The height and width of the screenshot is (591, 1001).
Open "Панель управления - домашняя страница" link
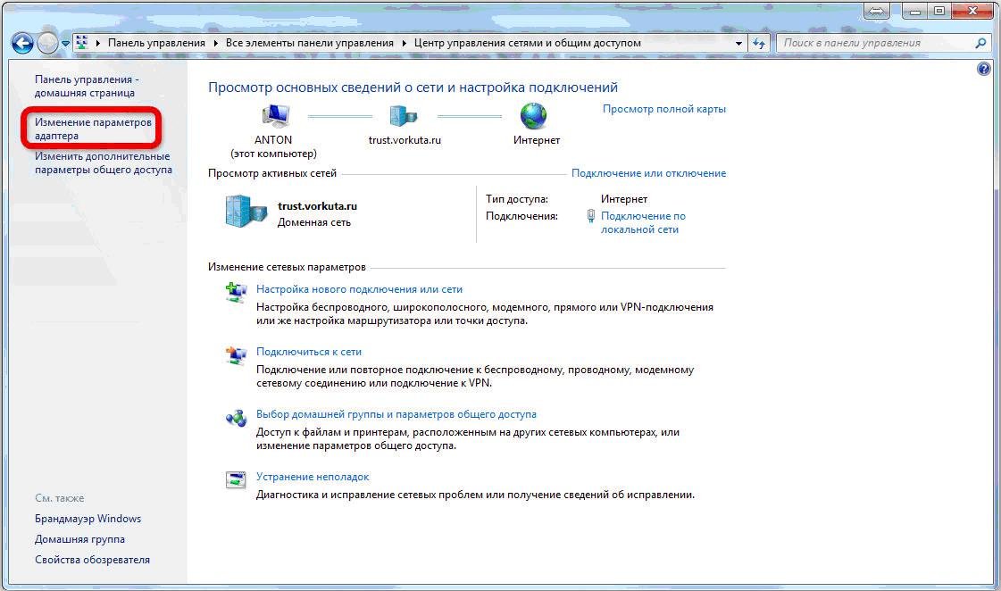click(x=87, y=87)
